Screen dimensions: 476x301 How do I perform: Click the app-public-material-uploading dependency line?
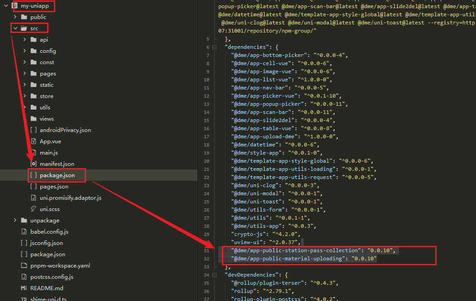[x=303, y=259]
